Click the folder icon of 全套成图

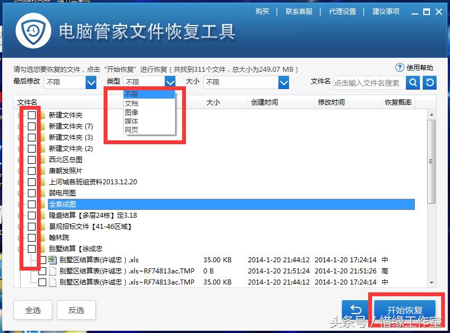(42, 204)
